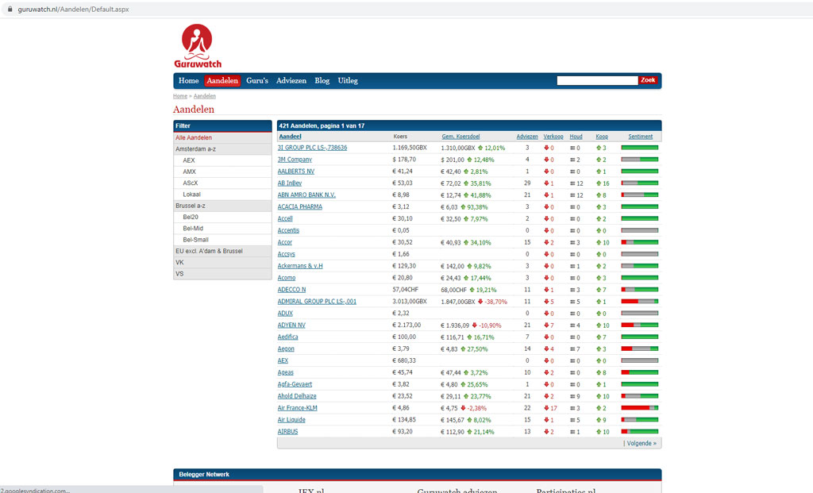Sort by the Adviezen column
The image size is (813, 493).
pos(527,137)
